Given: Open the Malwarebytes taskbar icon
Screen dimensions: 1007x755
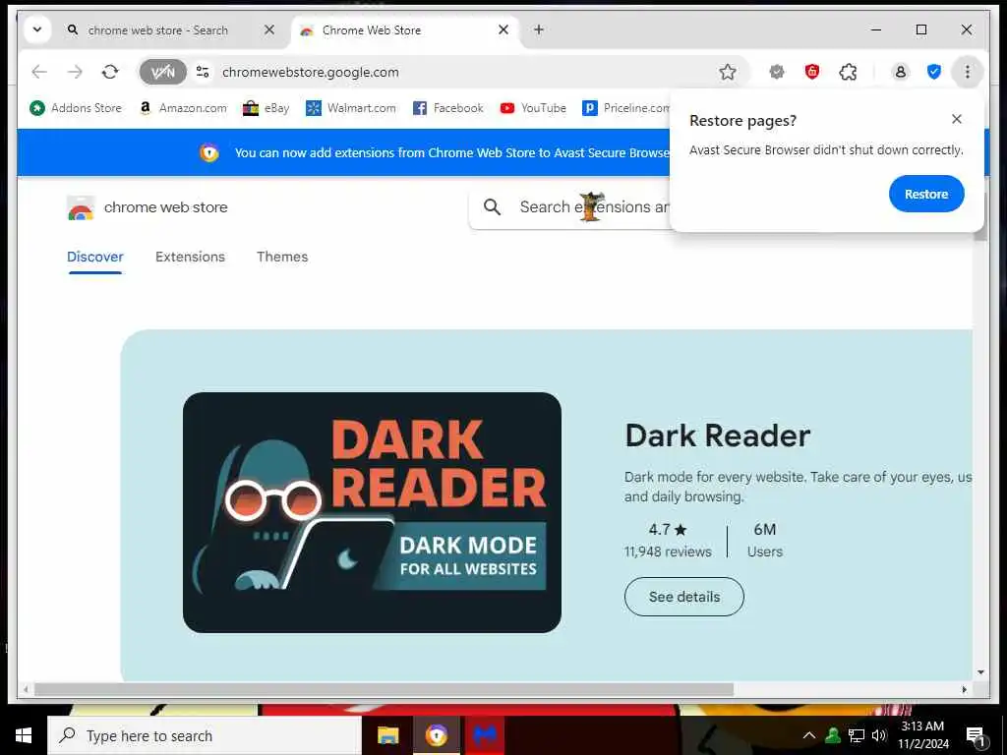Looking at the screenshot, I should click(485, 735).
